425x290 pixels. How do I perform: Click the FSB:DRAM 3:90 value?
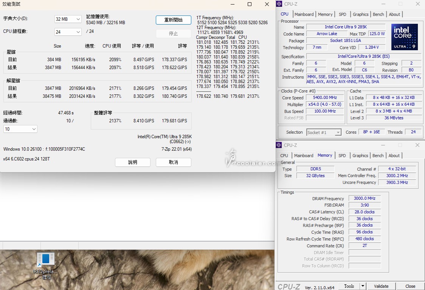tap(365, 205)
